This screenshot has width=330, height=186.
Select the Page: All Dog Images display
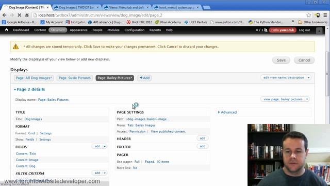(34, 78)
